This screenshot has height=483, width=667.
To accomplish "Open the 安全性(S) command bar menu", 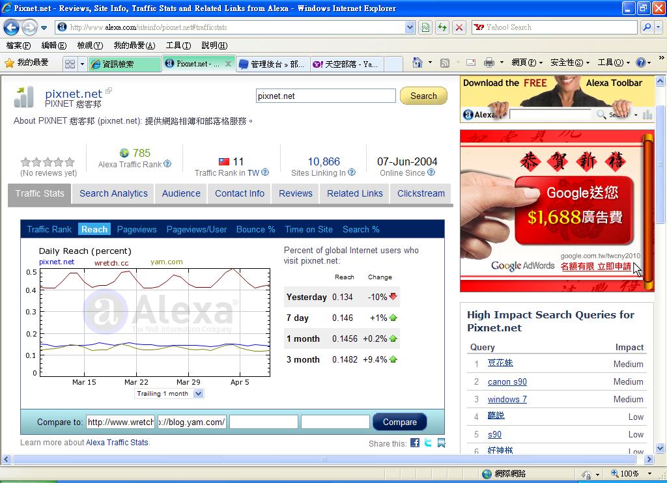I will 569,63.
